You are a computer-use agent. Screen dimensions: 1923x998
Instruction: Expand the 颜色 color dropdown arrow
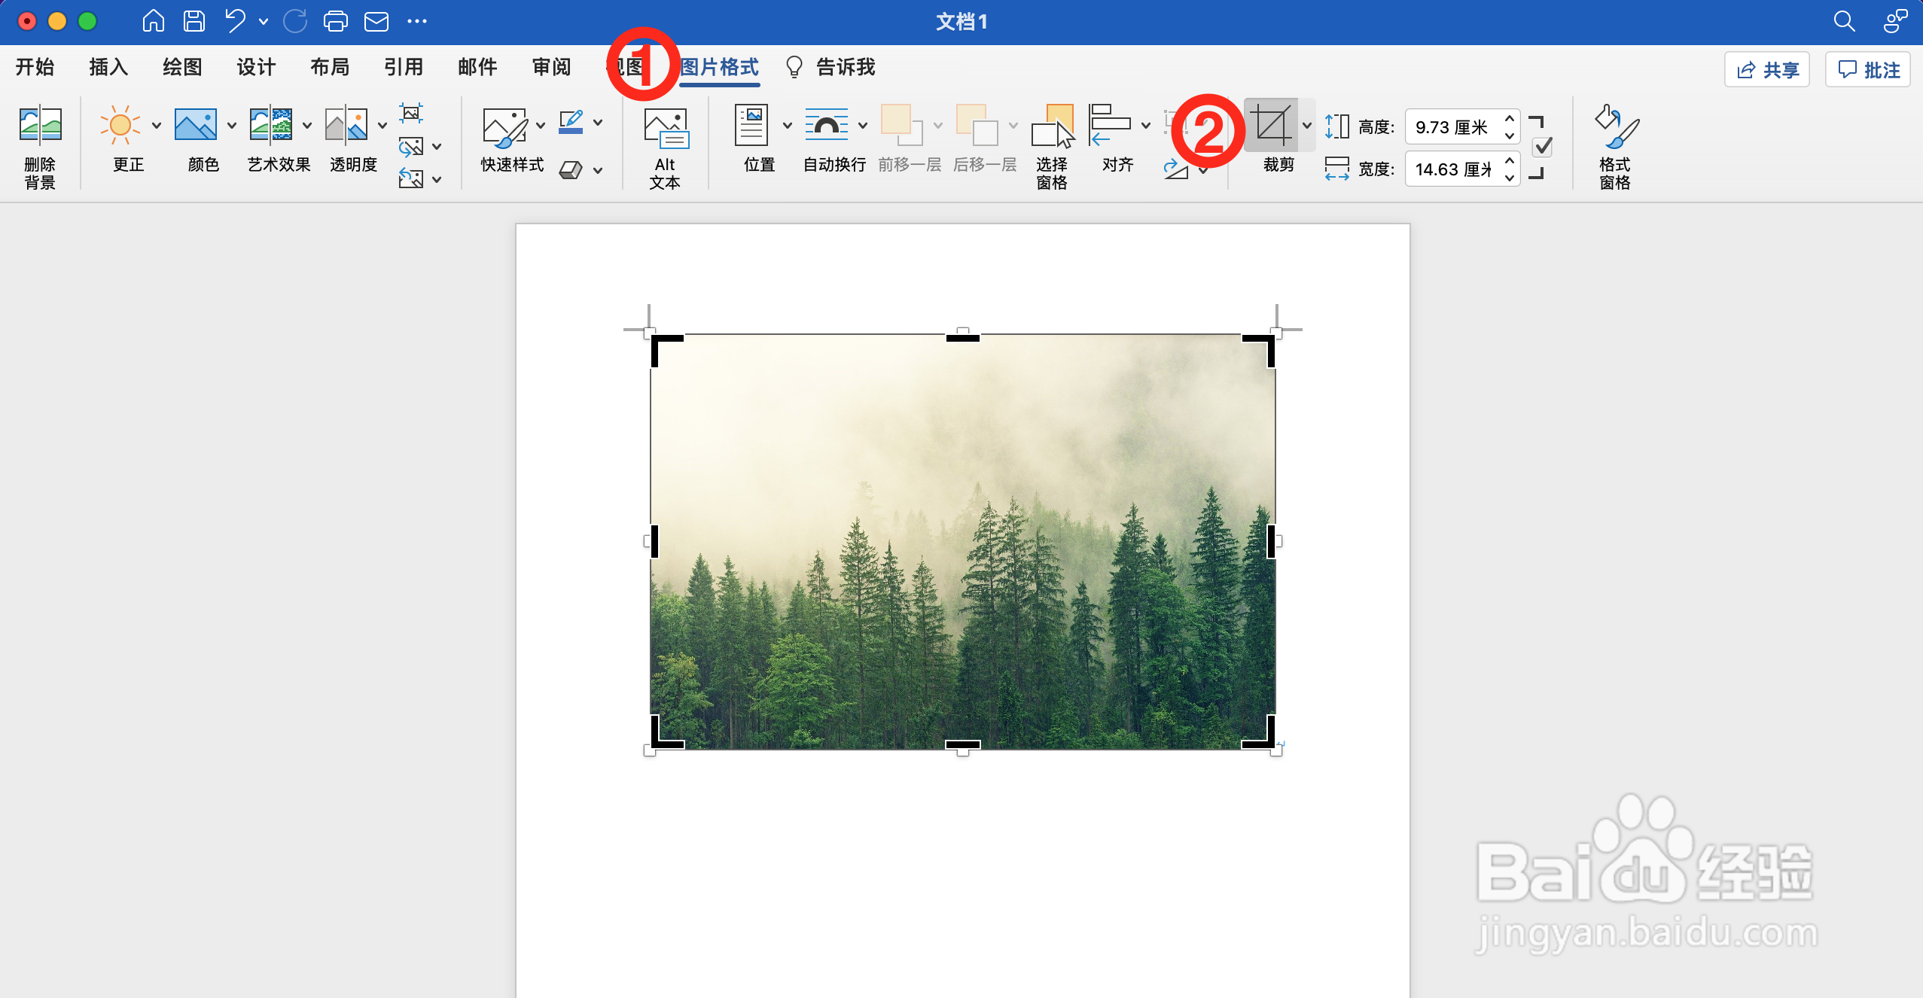[x=232, y=125]
